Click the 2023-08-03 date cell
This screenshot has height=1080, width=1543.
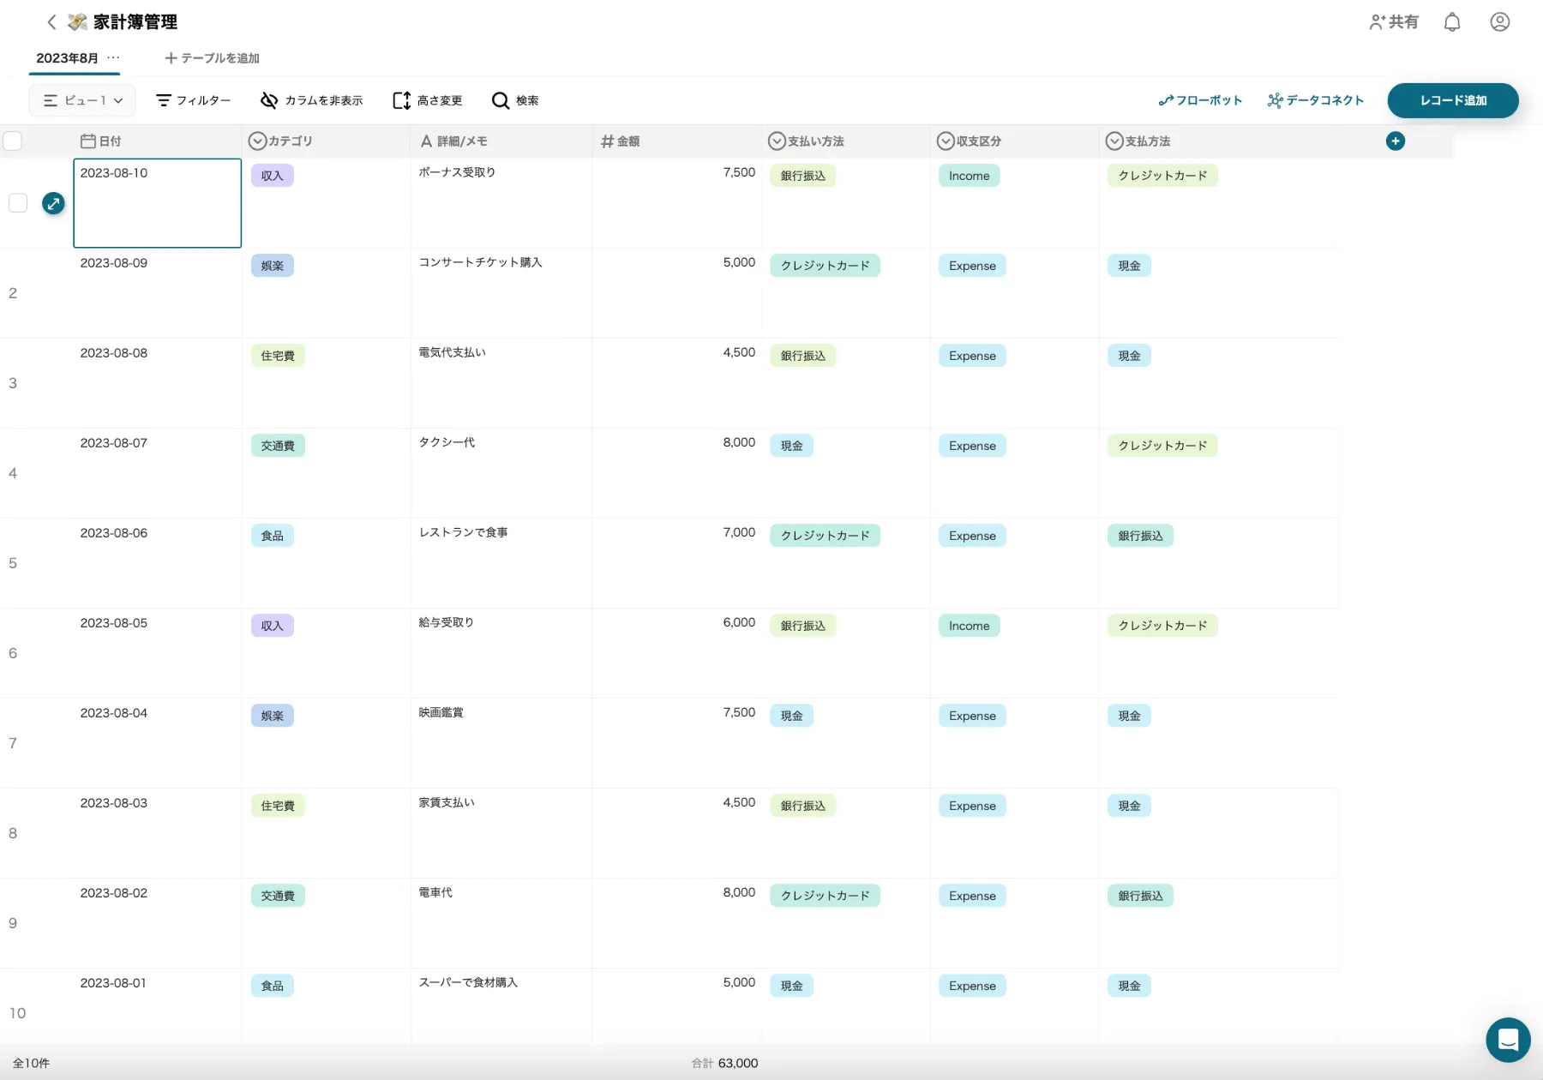[x=157, y=833]
